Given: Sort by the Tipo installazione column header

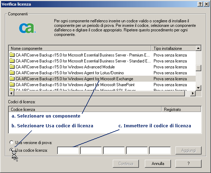Looking at the screenshot, I should pyautogui.click(x=173, y=48).
